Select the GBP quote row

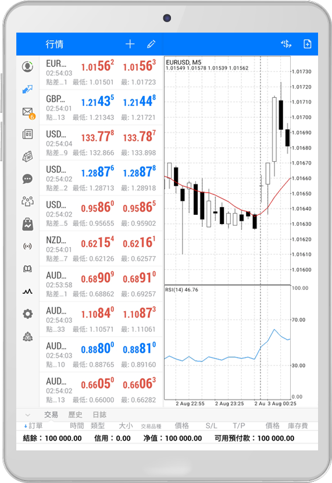(101, 108)
